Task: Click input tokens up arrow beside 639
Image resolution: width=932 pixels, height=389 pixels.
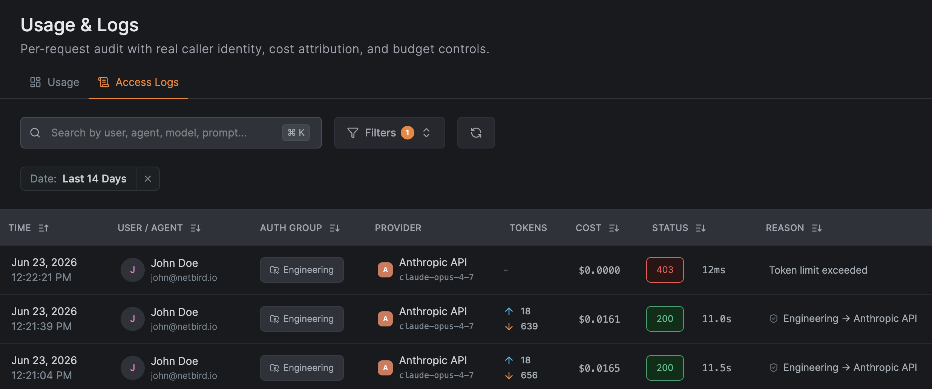Action: pyautogui.click(x=509, y=311)
